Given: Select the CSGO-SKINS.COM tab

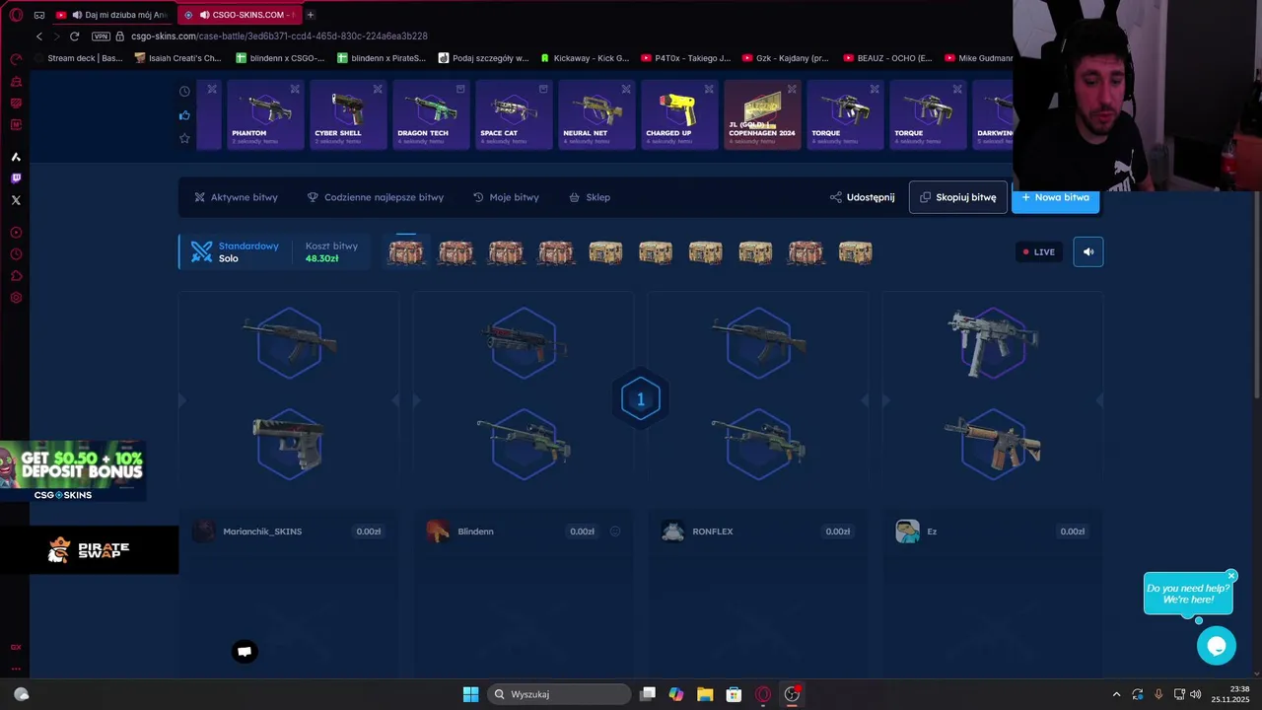Looking at the screenshot, I should point(242,15).
